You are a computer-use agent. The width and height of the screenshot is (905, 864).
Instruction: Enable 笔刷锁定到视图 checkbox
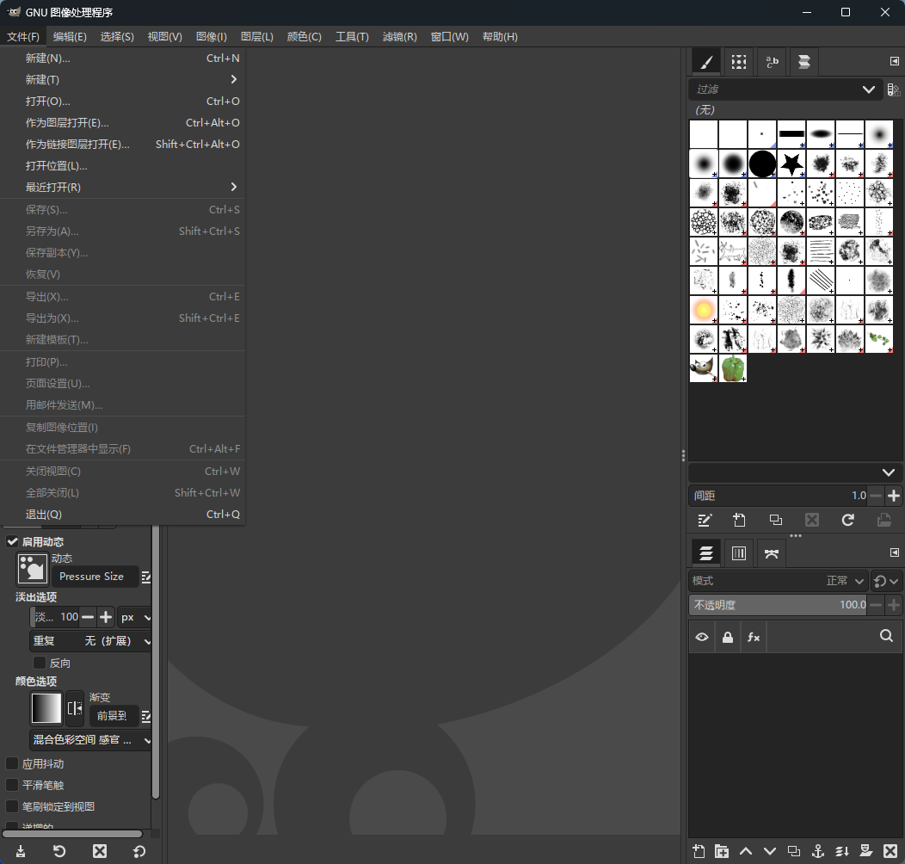[x=11, y=806]
